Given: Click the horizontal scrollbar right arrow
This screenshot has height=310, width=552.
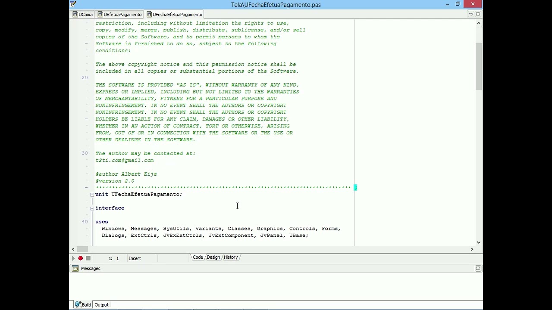Looking at the screenshot, I should click(x=472, y=249).
